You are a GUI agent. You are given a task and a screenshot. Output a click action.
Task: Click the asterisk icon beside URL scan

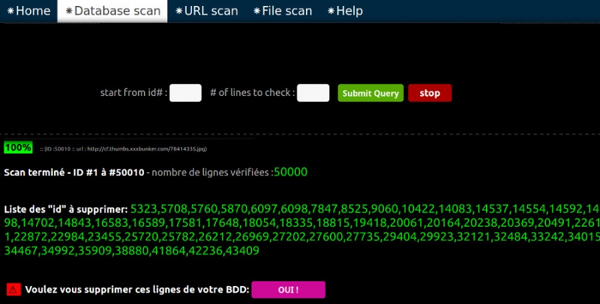(179, 11)
